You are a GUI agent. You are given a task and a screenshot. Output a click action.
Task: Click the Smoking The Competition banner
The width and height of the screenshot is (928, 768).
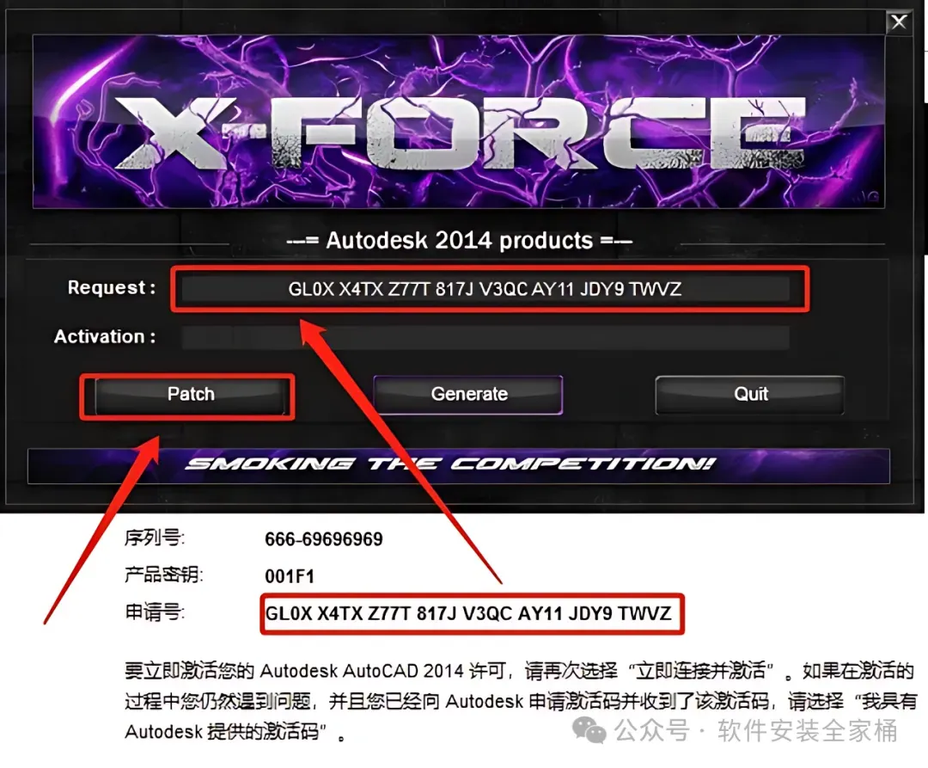pos(459,466)
